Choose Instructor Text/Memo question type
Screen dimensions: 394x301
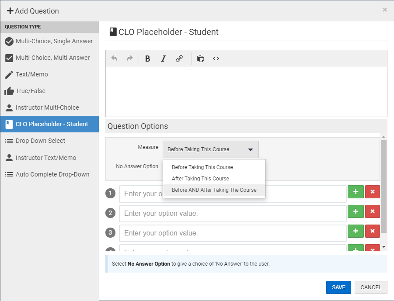pyautogui.click(x=49, y=158)
